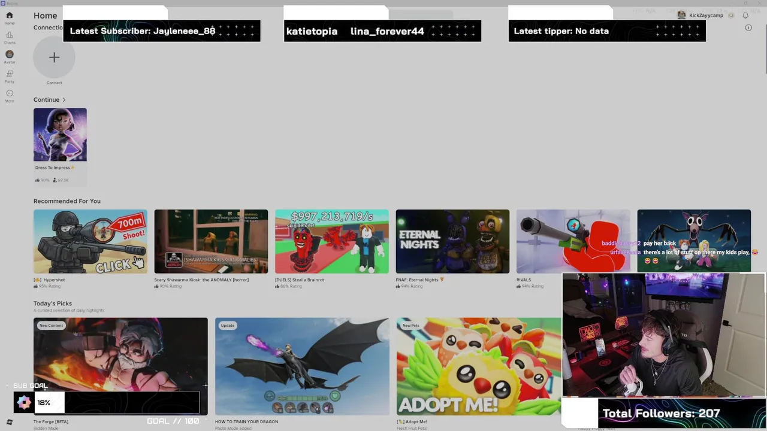This screenshot has width=767, height=431.
Task: Click the Fresh Fruit Pets subtitle
Action: (x=411, y=428)
